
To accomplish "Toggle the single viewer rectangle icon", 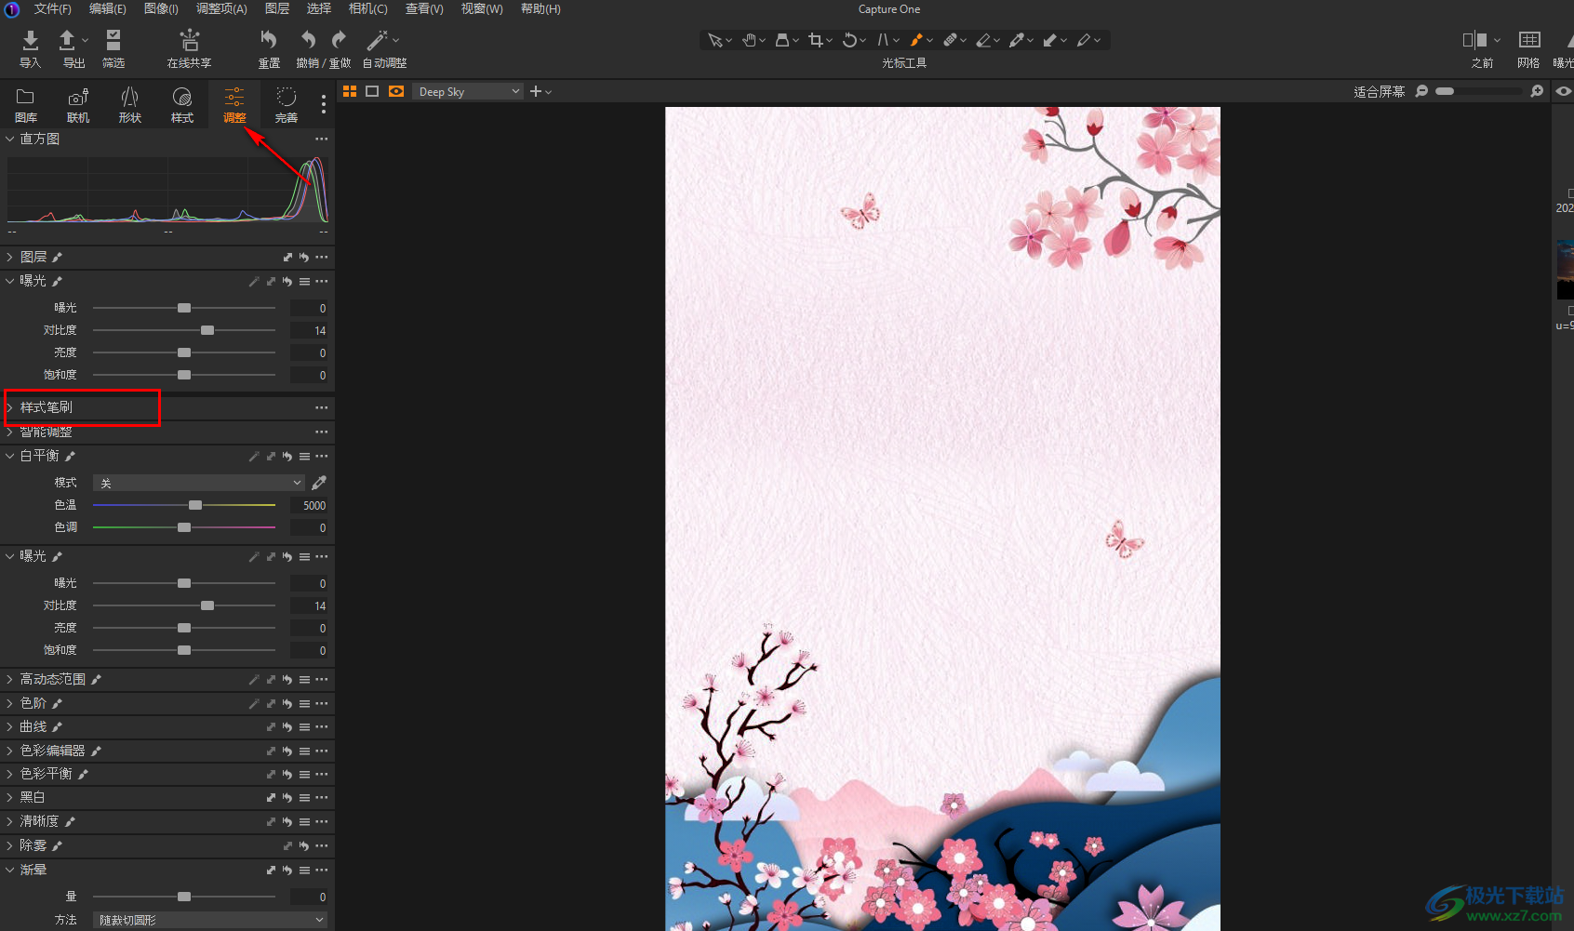I will 372,91.
